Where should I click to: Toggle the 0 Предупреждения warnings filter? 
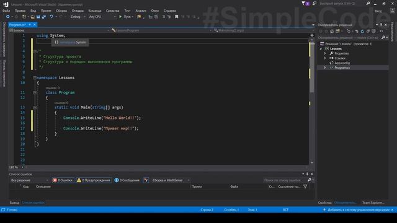tap(94, 180)
